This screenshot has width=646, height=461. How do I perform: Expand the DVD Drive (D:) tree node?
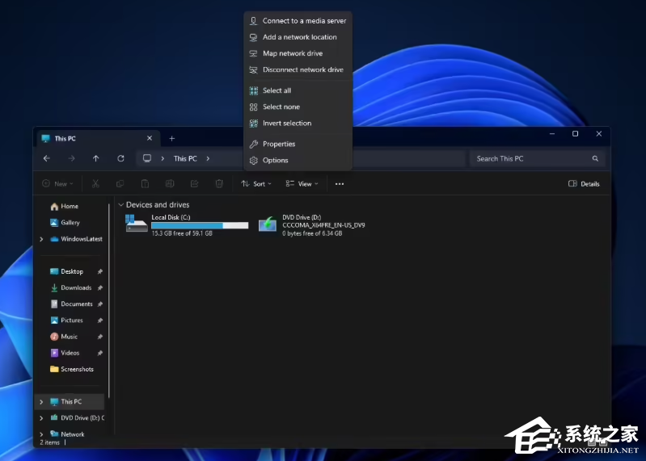pyautogui.click(x=41, y=418)
